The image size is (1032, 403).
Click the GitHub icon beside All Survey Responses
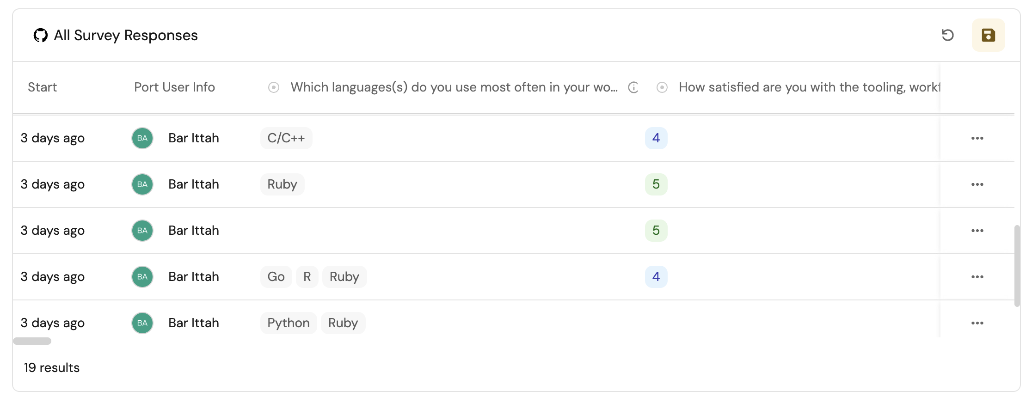[x=41, y=36]
